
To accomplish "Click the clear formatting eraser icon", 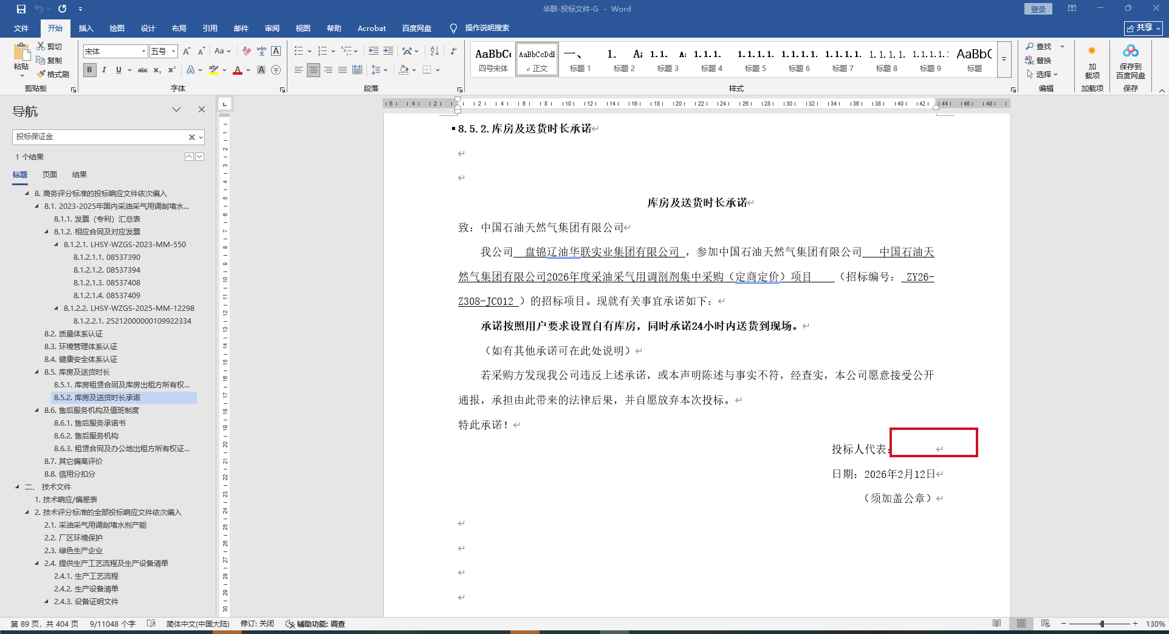I will click(246, 51).
